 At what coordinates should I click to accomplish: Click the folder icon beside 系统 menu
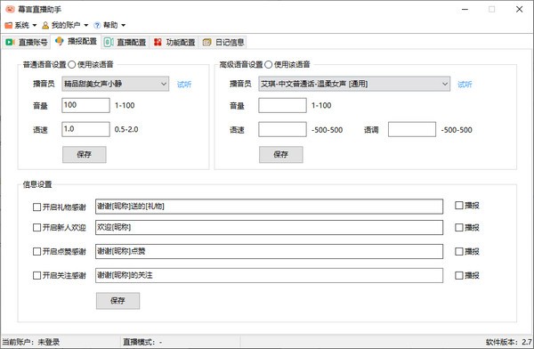pos(9,25)
